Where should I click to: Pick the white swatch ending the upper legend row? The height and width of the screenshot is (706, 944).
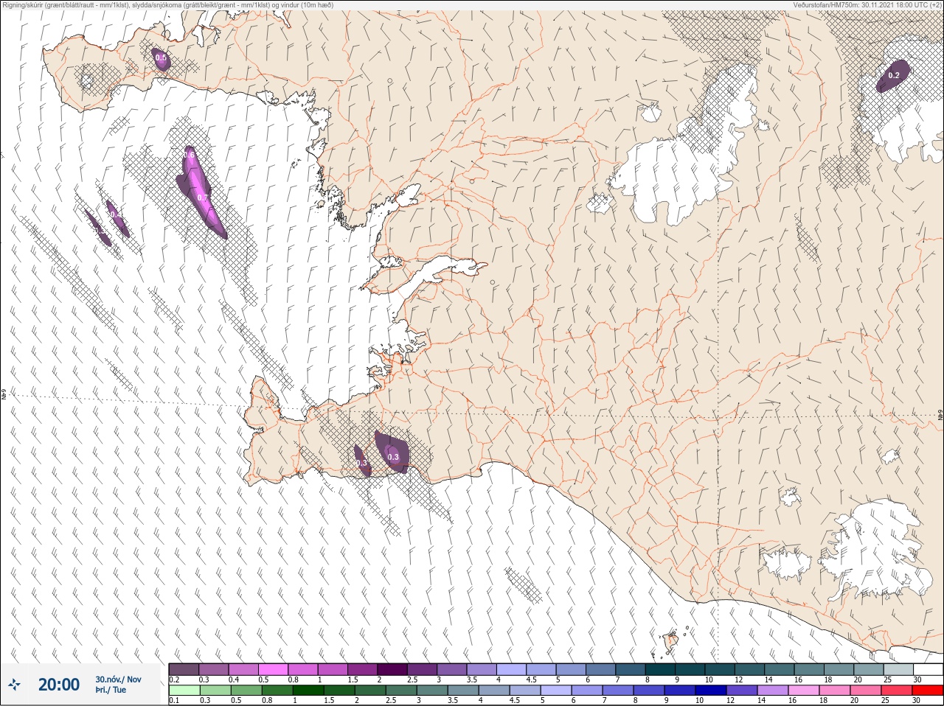pyautogui.click(x=928, y=669)
